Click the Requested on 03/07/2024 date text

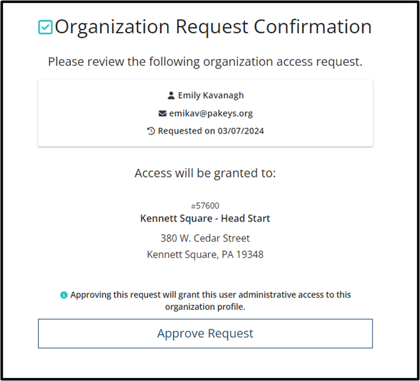click(211, 131)
